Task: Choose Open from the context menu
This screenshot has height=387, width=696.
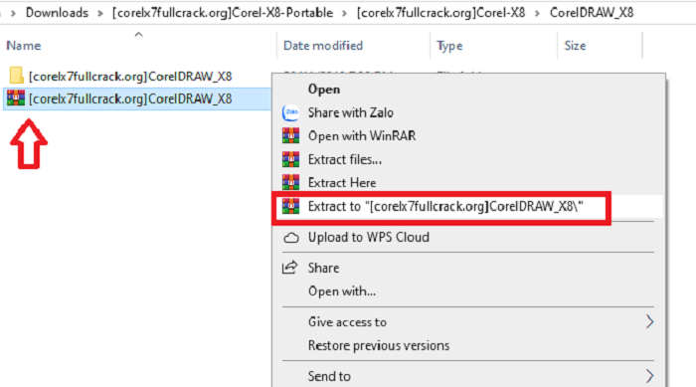Action: click(324, 90)
